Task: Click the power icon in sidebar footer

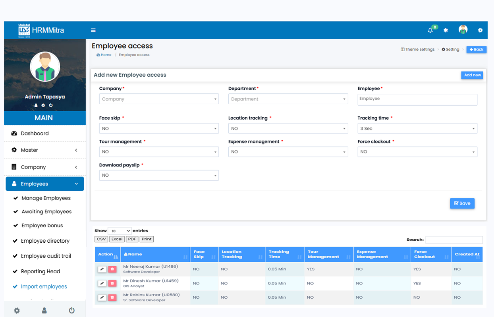Action: [71, 310]
